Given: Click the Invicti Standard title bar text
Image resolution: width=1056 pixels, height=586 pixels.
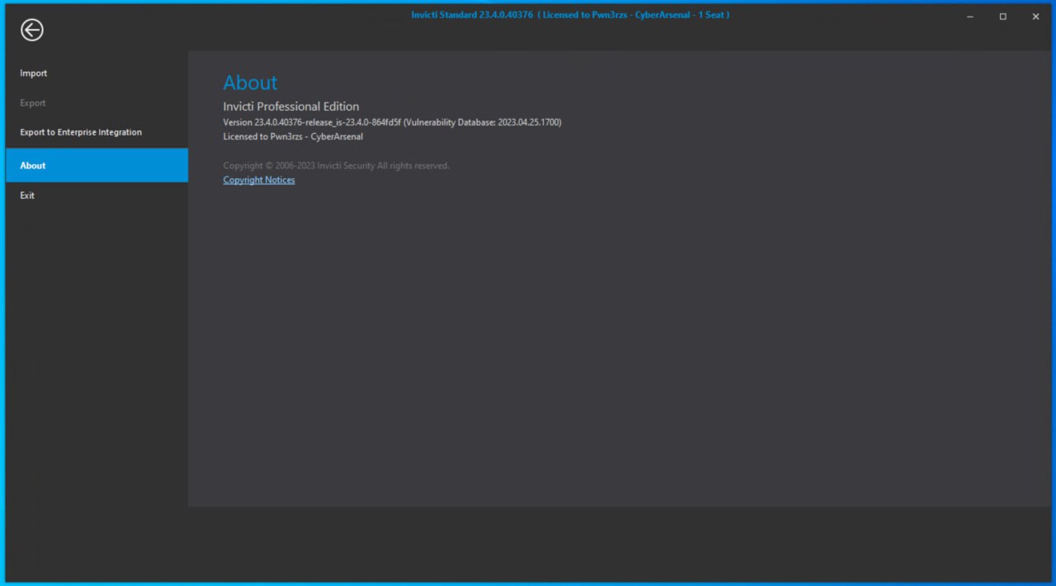Looking at the screenshot, I should (x=570, y=15).
